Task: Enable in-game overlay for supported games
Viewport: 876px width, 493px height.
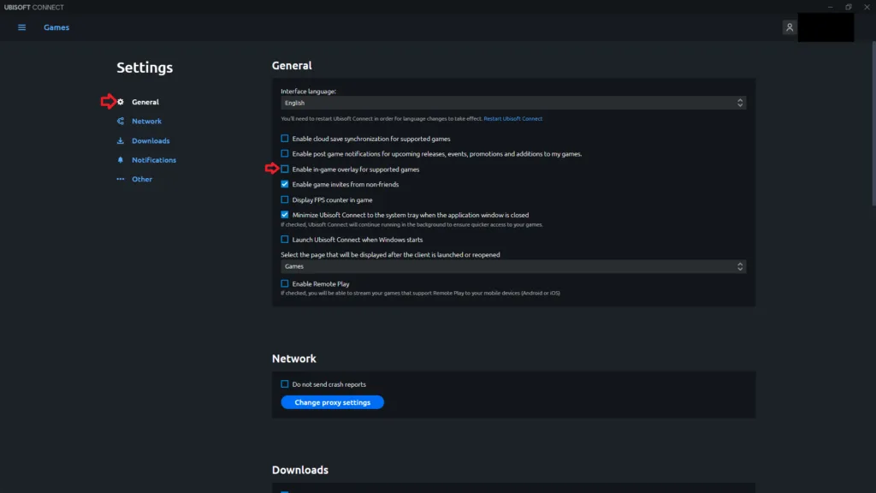Action: point(285,169)
